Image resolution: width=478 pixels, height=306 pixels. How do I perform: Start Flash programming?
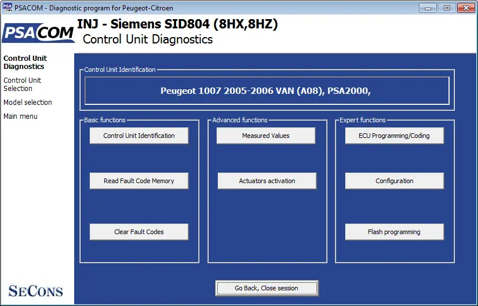click(x=395, y=232)
